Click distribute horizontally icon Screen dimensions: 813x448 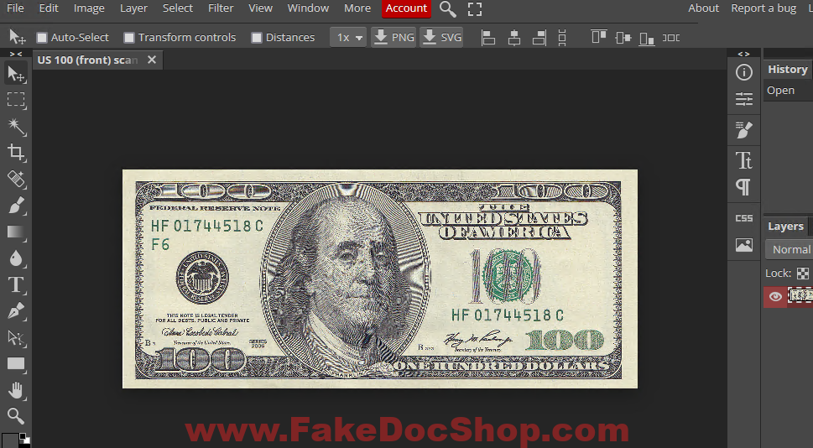tap(671, 37)
